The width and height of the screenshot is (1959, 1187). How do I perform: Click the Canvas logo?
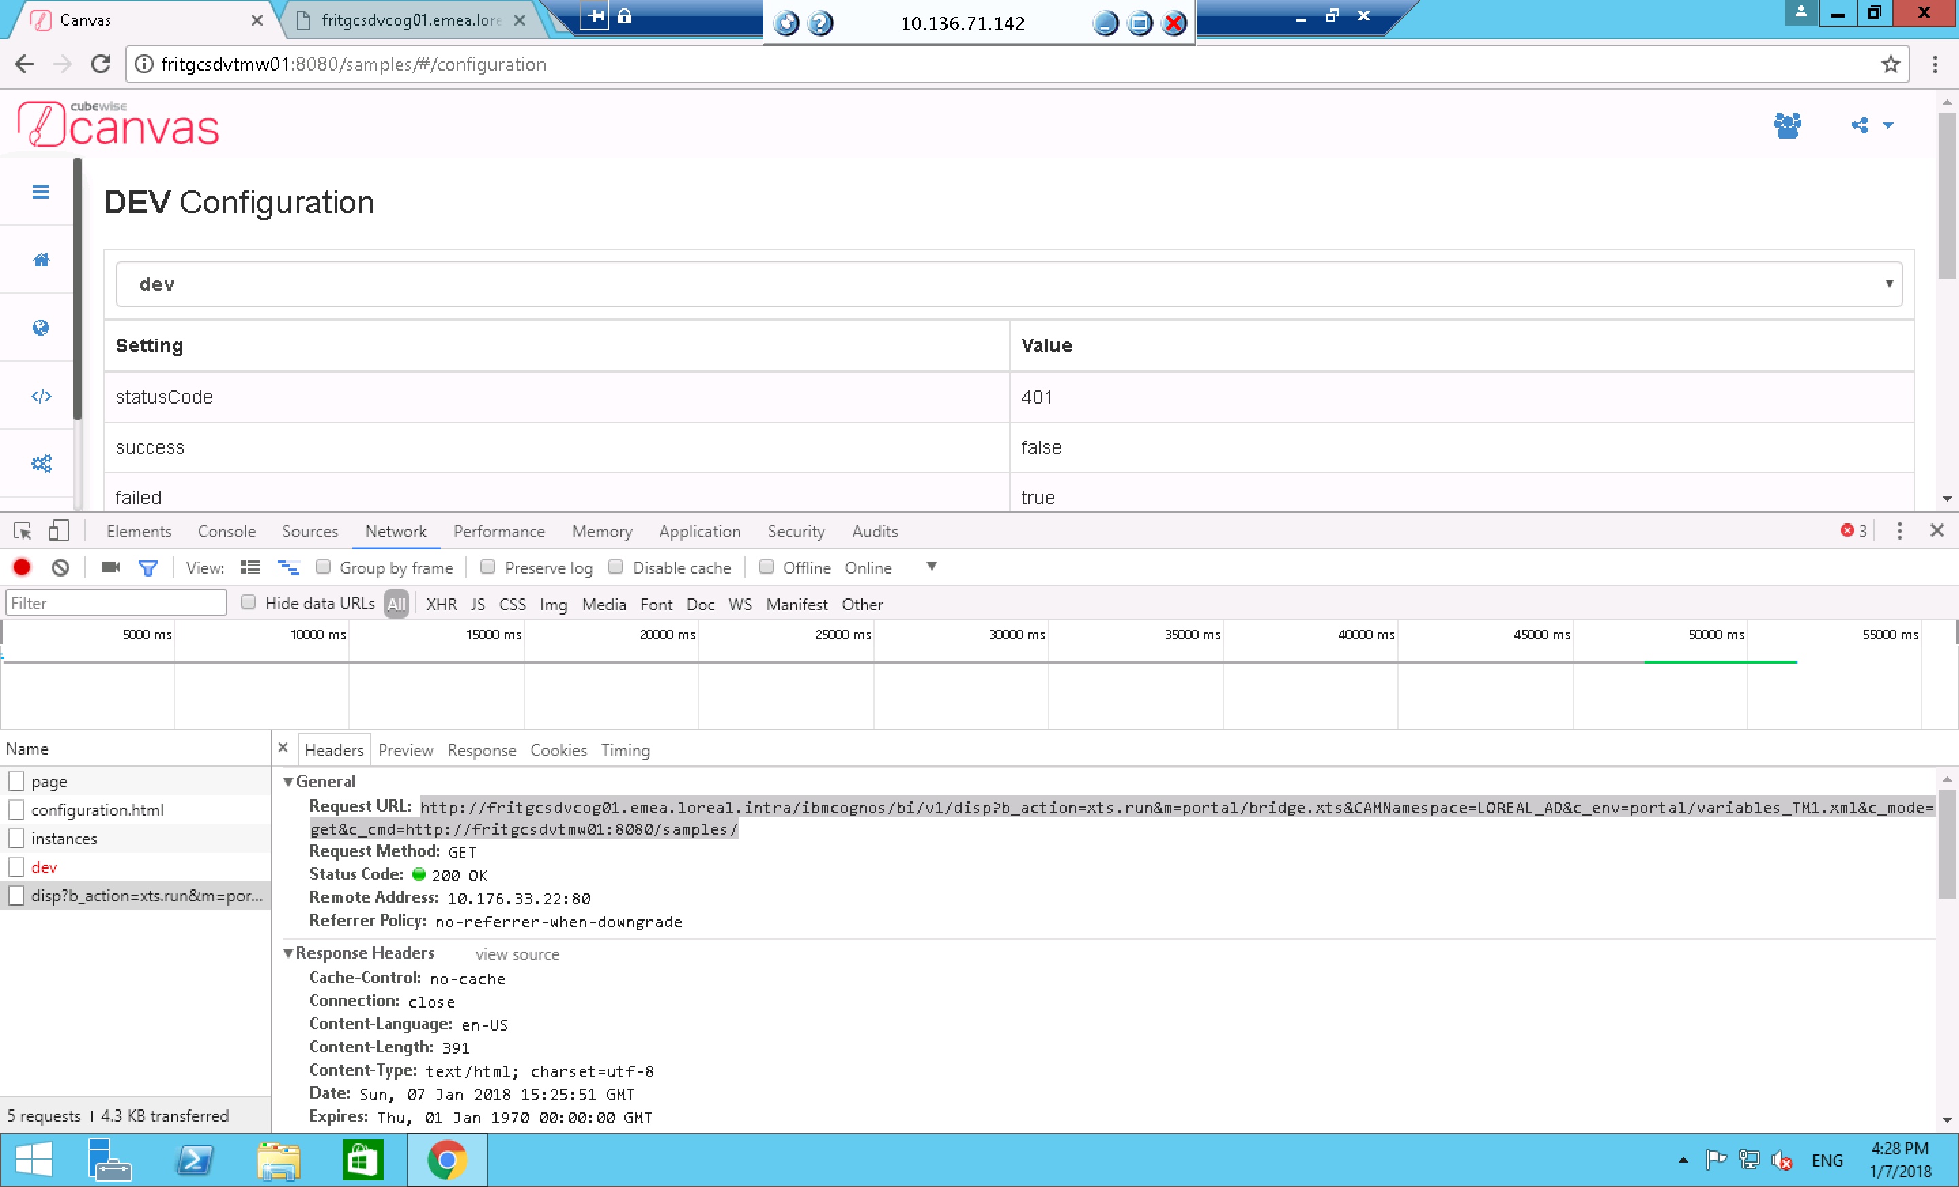click(118, 124)
